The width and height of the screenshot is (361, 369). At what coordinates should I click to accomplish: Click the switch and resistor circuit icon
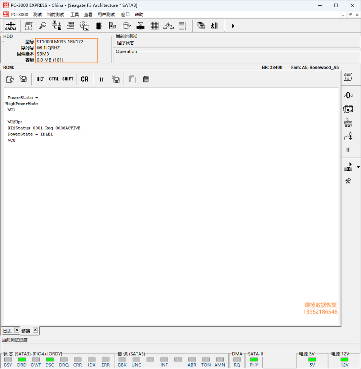[348, 136]
